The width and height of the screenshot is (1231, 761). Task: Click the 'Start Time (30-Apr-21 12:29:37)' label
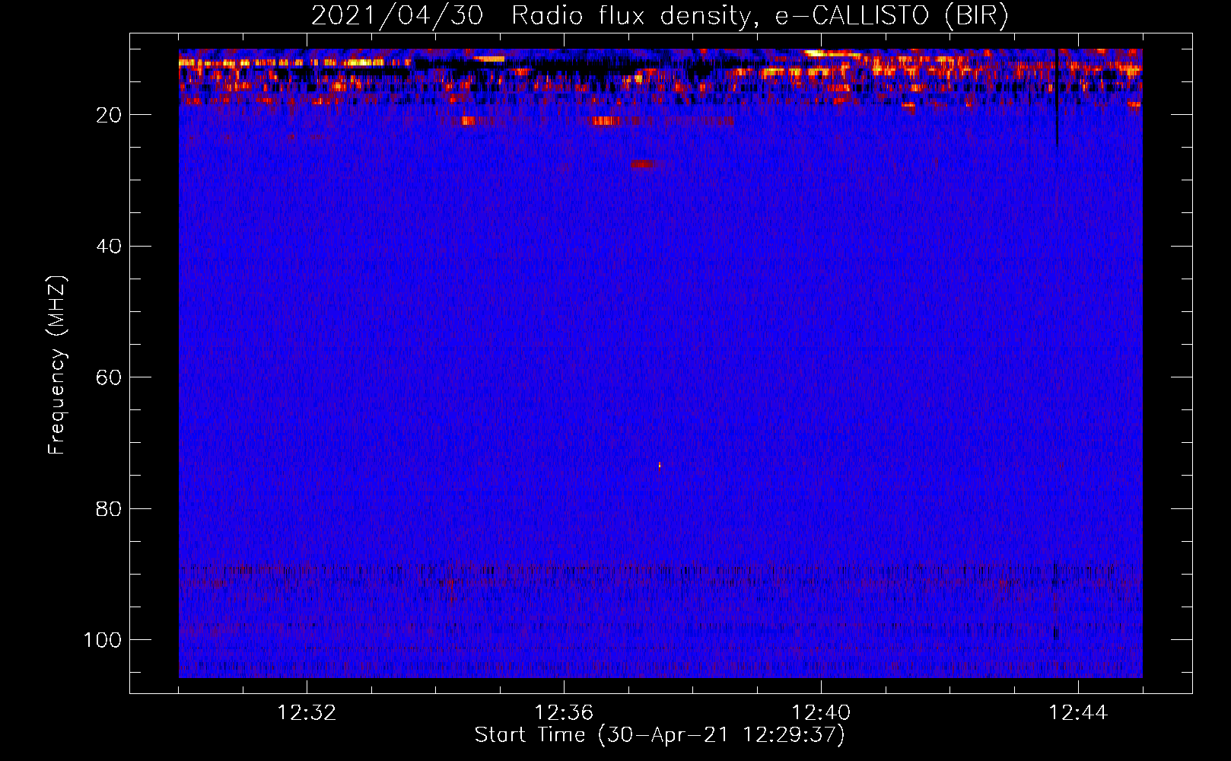pos(660,735)
